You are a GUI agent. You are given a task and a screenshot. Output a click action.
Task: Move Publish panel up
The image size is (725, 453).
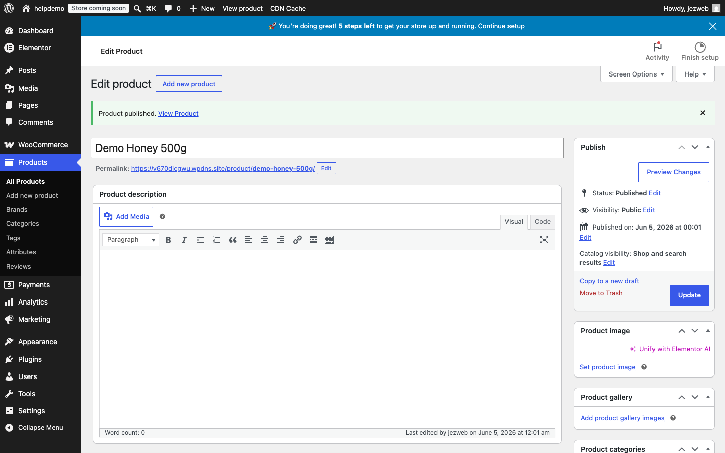coord(682,147)
